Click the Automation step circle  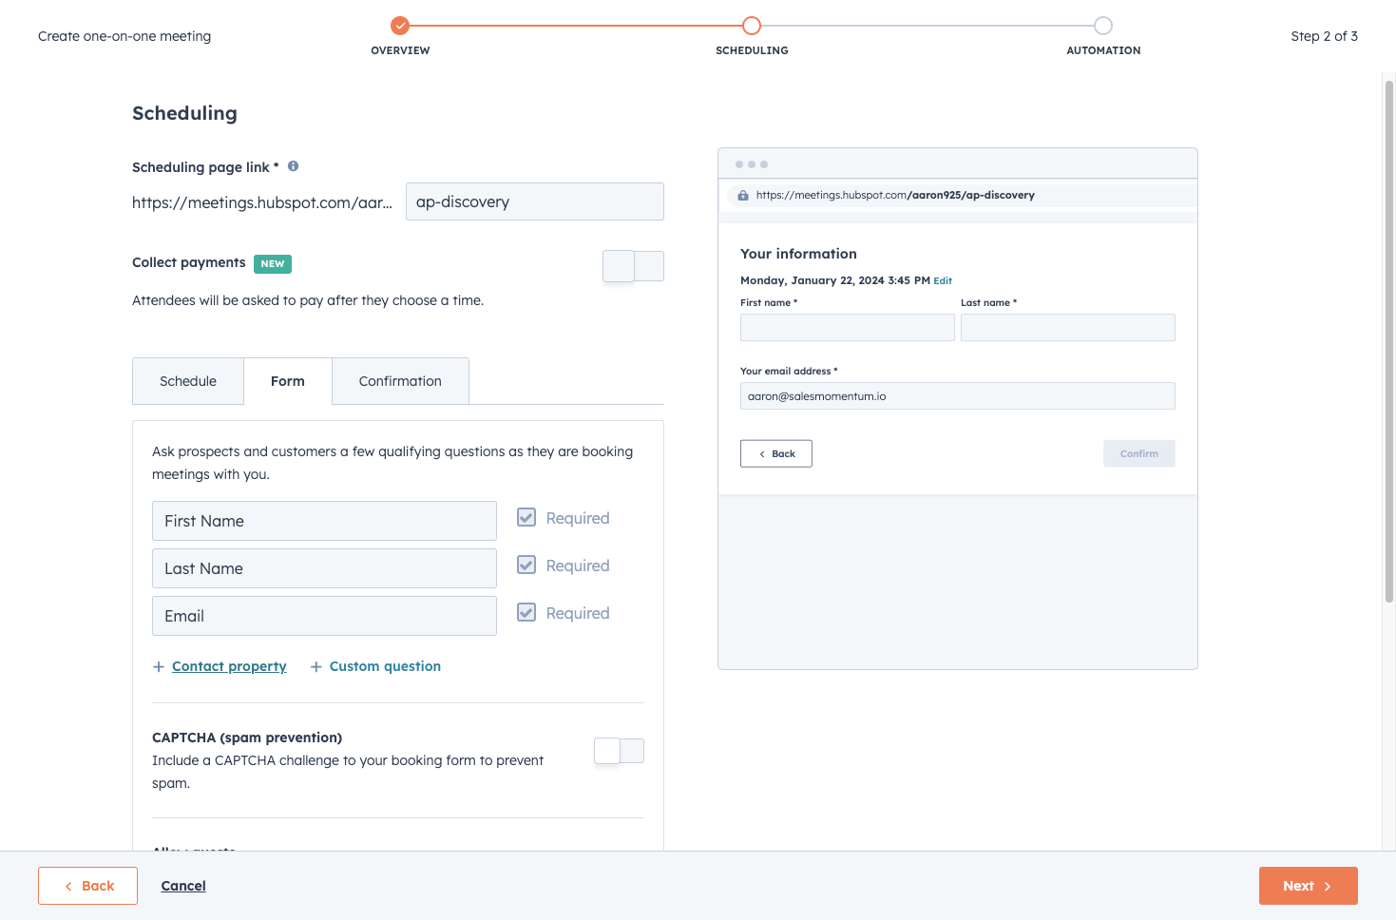pos(1103,26)
